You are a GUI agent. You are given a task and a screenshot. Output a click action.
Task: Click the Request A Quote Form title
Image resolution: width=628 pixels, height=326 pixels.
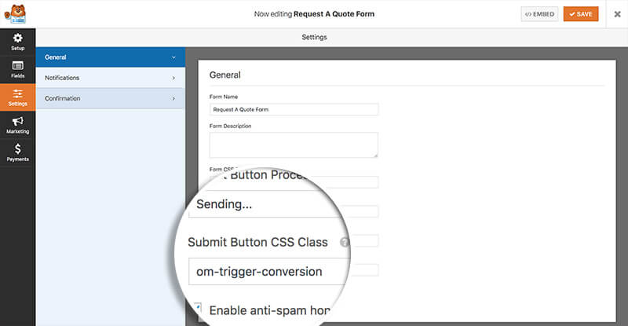[334, 14]
